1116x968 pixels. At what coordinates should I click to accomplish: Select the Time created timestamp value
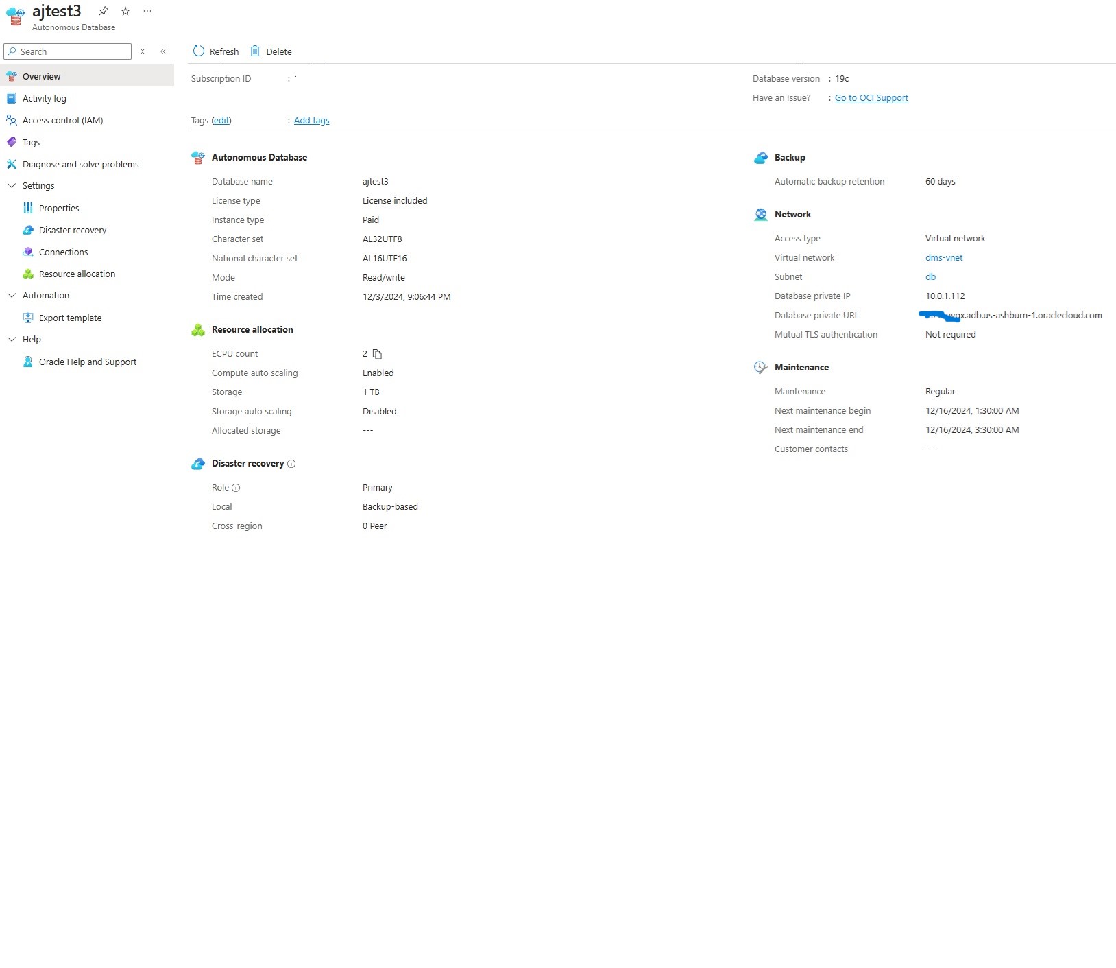tap(407, 297)
